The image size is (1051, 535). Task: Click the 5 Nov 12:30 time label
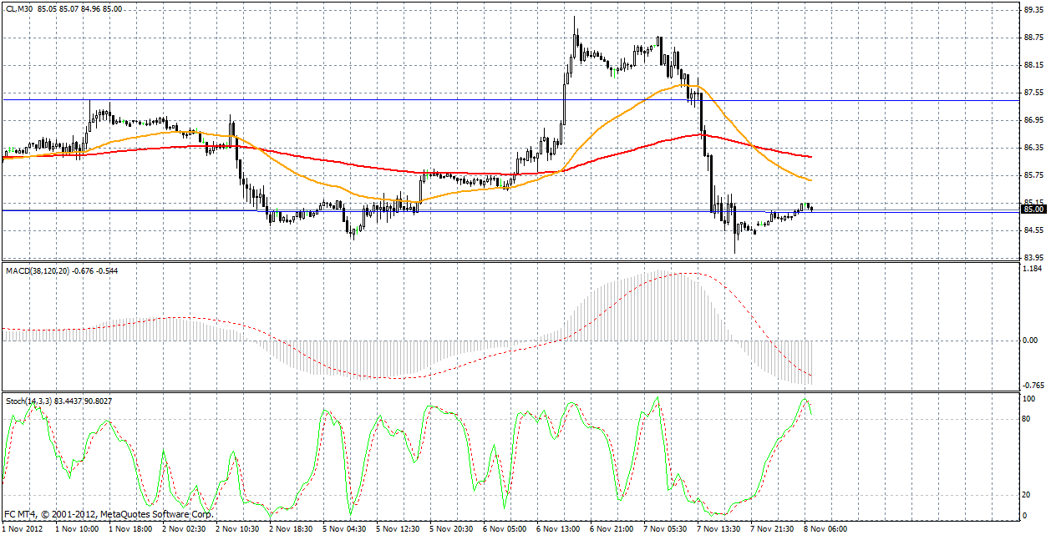tap(399, 528)
